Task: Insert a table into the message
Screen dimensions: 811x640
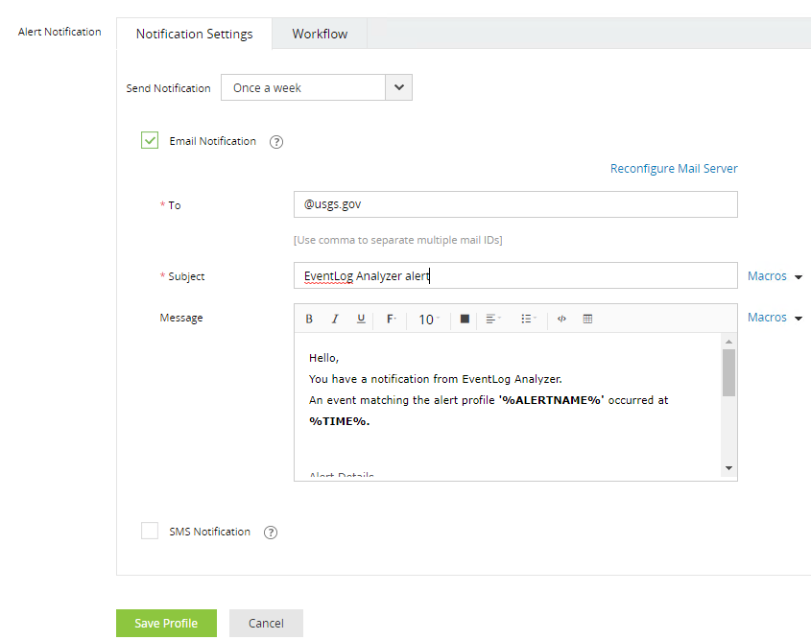Action: tap(587, 319)
